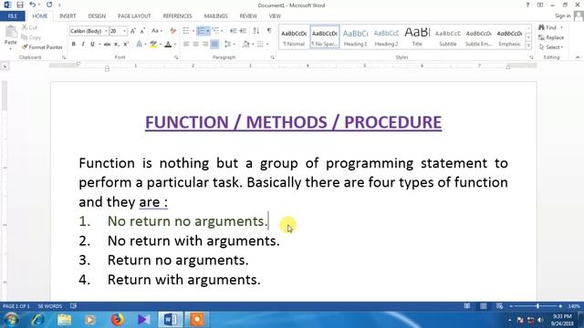The image size is (584, 328).
Task: Open the FILE tab
Action: point(12,16)
